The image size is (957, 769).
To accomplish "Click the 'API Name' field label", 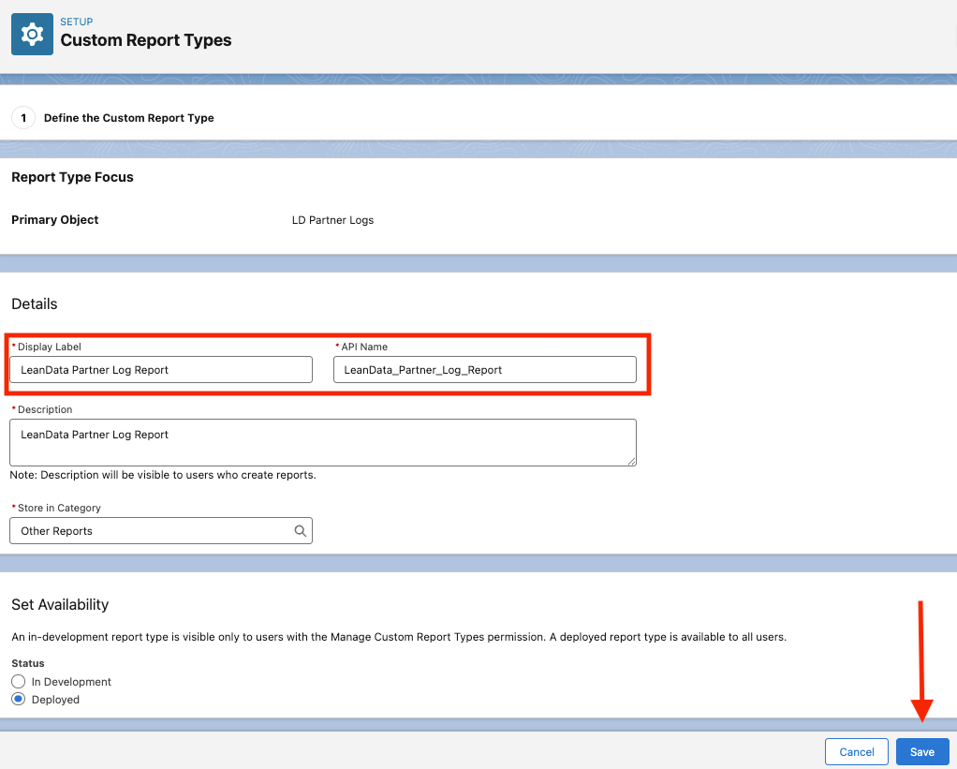I will point(364,347).
